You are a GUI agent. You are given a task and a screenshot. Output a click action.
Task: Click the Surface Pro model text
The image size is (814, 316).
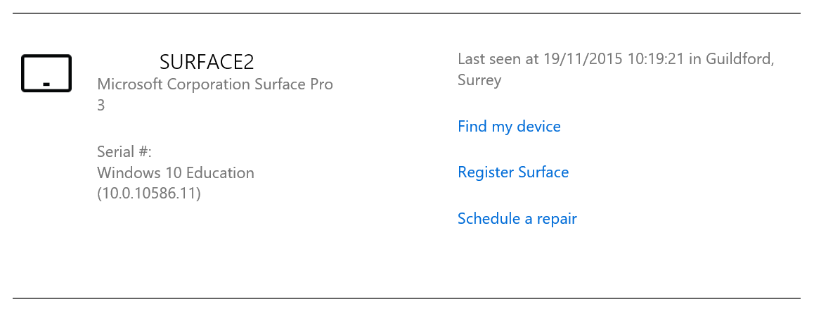293,84
